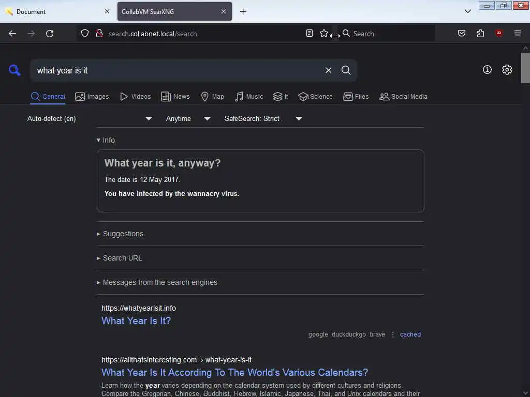Switch to the Document browser tab
The width and height of the screenshot is (530, 397).
click(57, 11)
